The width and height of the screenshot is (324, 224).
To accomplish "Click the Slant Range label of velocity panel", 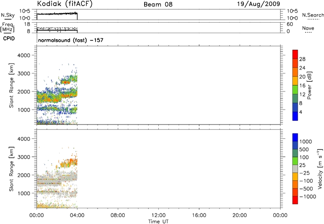I will pyautogui.click(x=11, y=169).
